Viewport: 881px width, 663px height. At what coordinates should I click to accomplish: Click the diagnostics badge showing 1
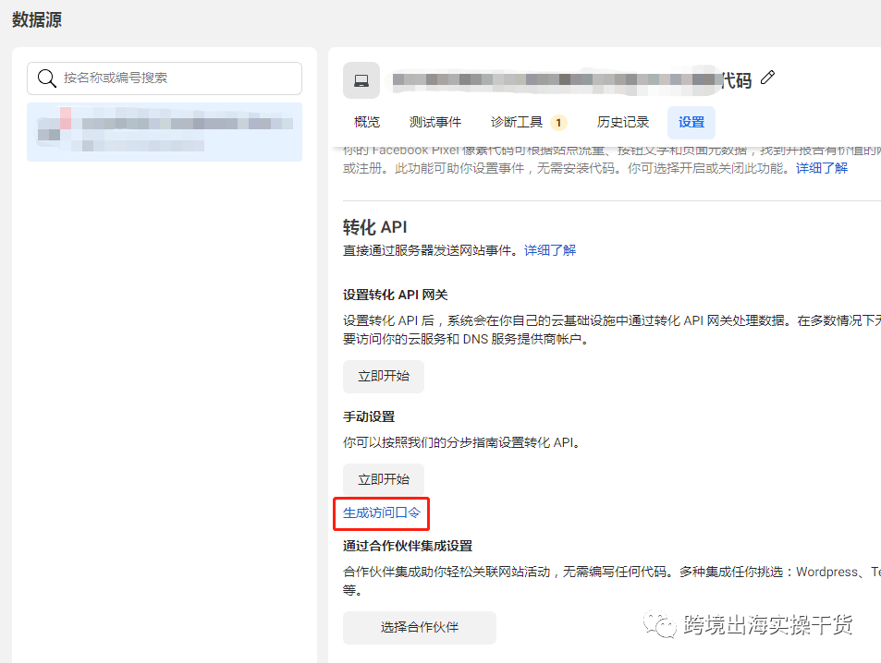coord(558,123)
